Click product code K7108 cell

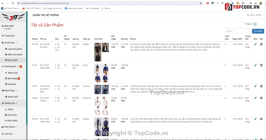pos(35,44)
